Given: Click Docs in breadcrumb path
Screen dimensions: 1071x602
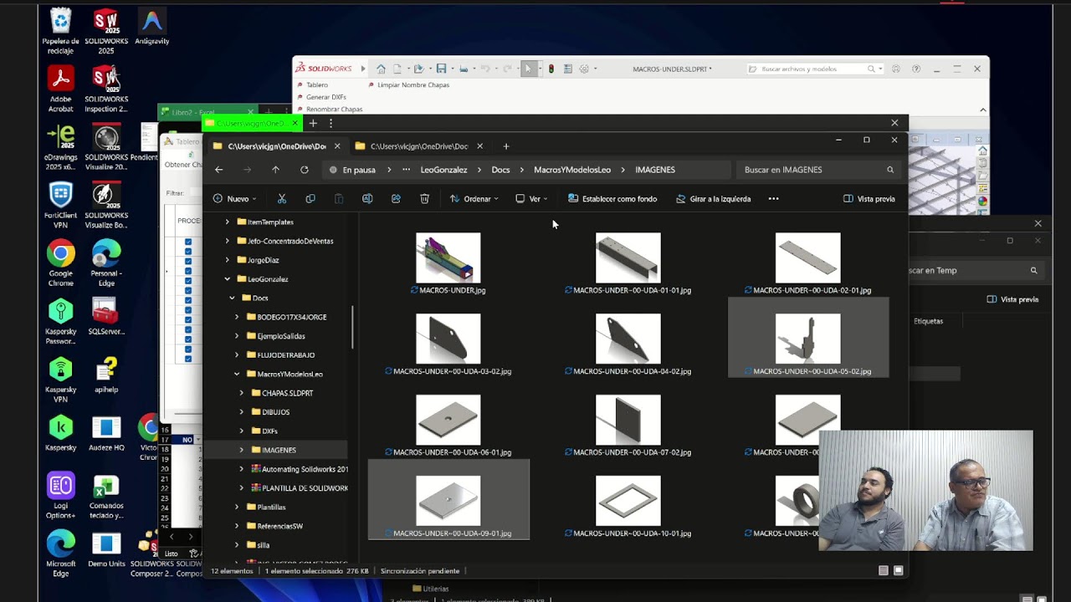Looking at the screenshot, I should (500, 170).
